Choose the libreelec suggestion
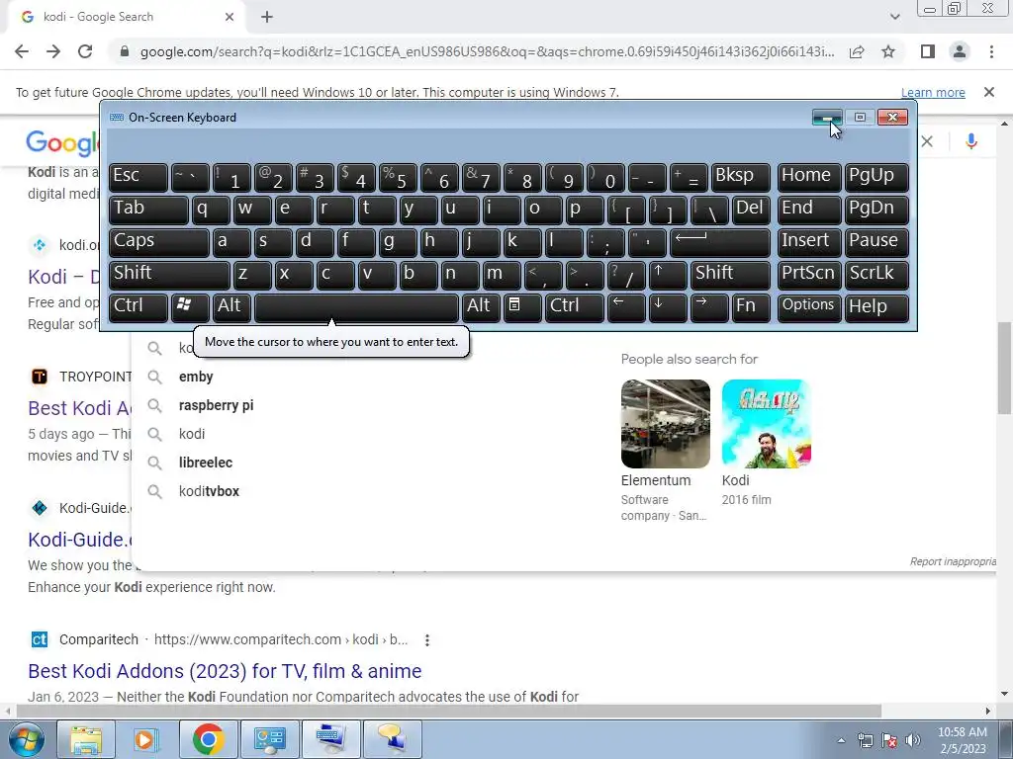1013x759 pixels. (206, 463)
